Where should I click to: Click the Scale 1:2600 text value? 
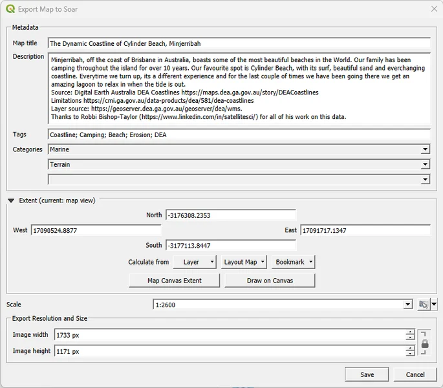pos(166,305)
